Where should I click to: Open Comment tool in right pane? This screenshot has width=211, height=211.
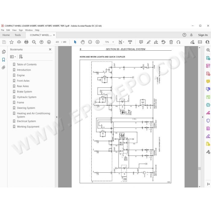pyautogui.click(x=208, y=81)
